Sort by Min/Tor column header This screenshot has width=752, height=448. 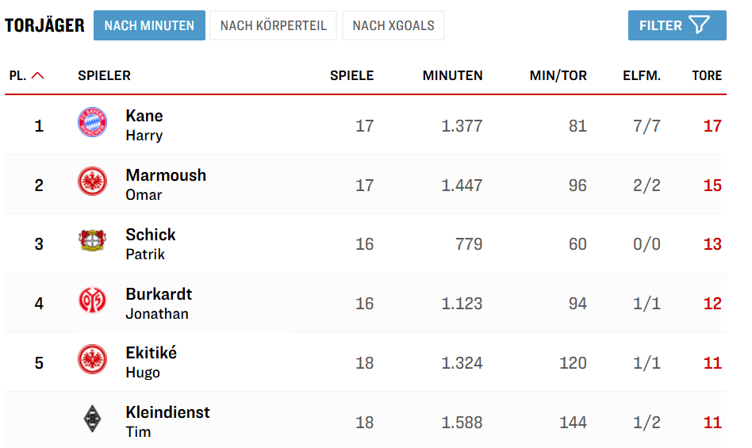[558, 76]
